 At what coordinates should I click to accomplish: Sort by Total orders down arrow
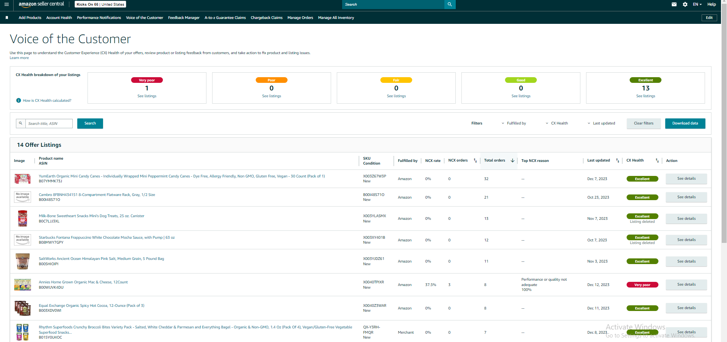pos(513,161)
